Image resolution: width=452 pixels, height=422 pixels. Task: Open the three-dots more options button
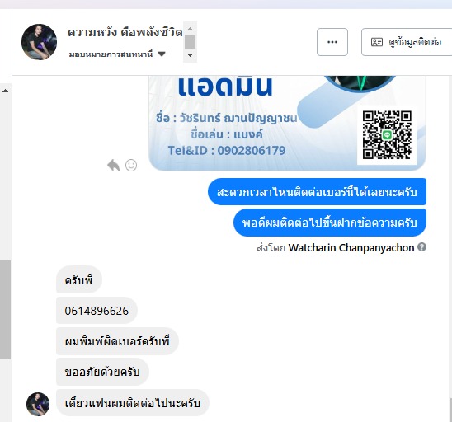(x=332, y=42)
